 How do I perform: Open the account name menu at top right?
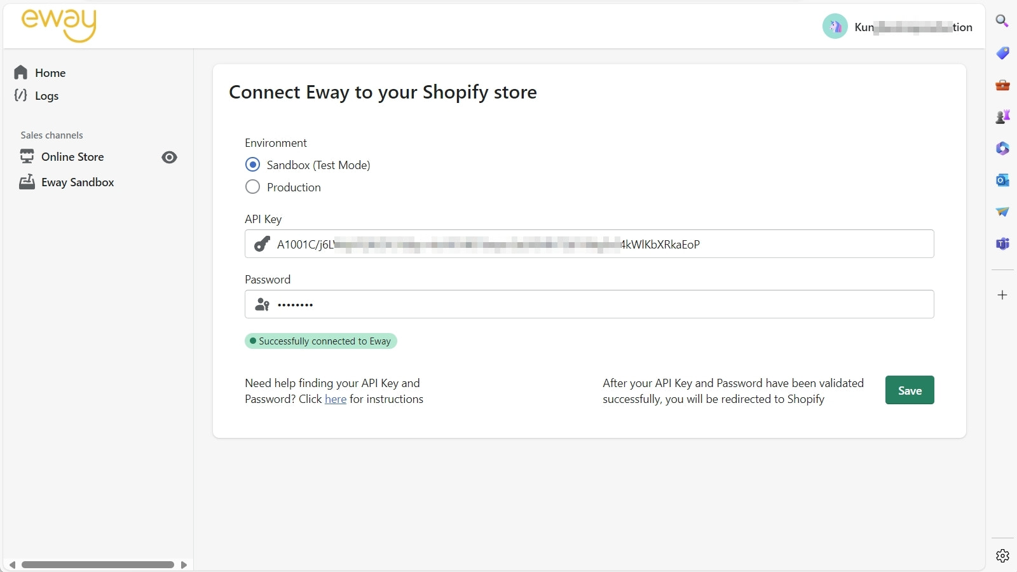pos(913,27)
